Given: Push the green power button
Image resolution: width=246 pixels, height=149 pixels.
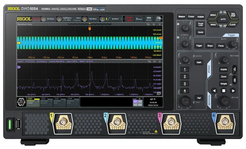Looking at the screenshot, I should pos(10,124).
